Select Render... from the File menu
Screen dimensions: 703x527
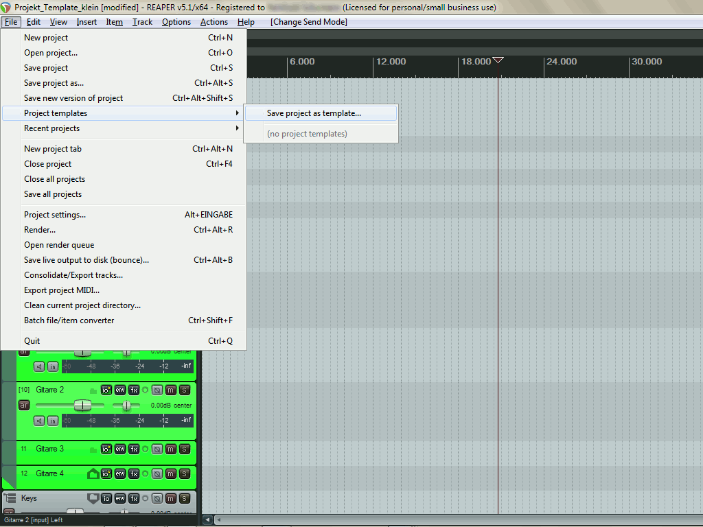tap(124, 230)
